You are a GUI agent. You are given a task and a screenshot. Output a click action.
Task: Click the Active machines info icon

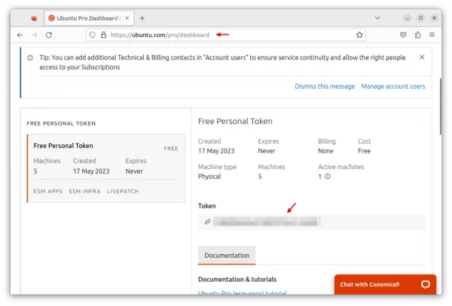[x=328, y=177]
